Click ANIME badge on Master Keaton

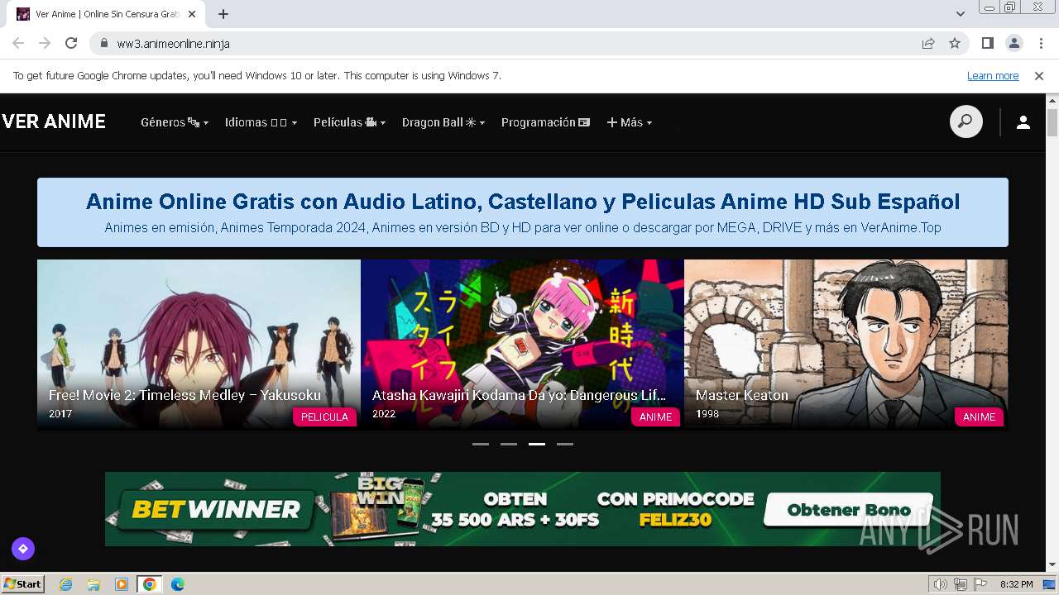(x=979, y=416)
